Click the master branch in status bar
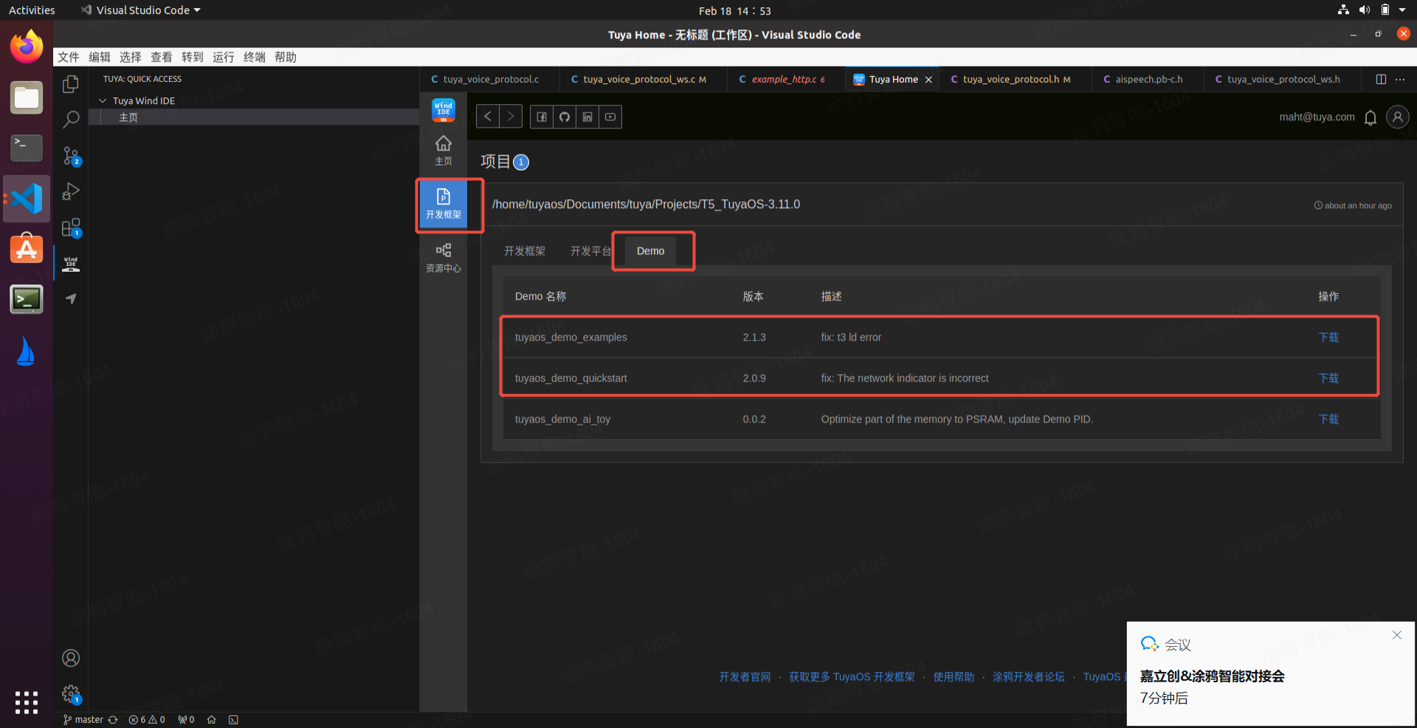1417x728 pixels. [83, 720]
